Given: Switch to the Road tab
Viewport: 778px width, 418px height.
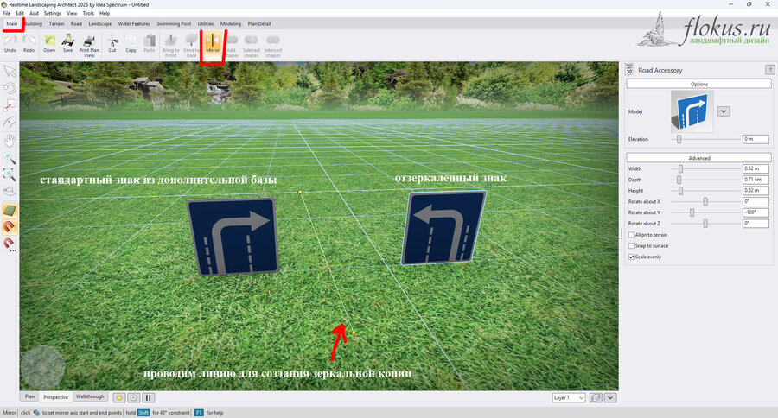Looking at the screenshot, I should click(76, 24).
